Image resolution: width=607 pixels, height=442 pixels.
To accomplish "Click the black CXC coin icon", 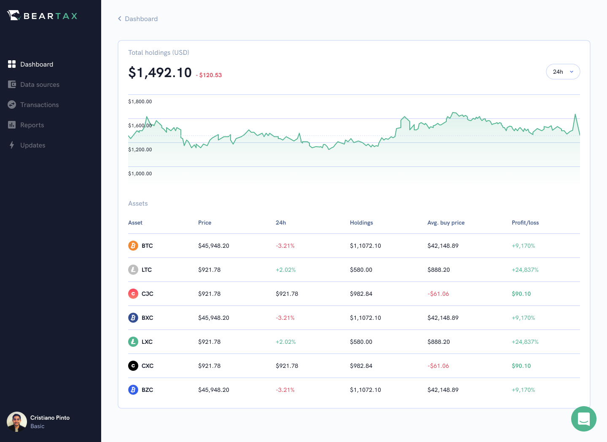I will click(133, 366).
